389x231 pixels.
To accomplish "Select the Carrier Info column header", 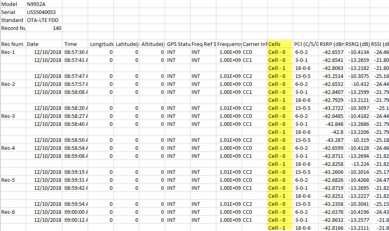I will [255, 44].
